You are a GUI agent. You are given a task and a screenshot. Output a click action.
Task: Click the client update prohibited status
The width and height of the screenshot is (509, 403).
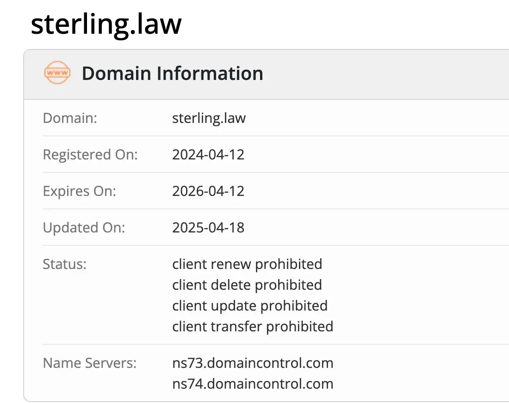coord(250,305)
